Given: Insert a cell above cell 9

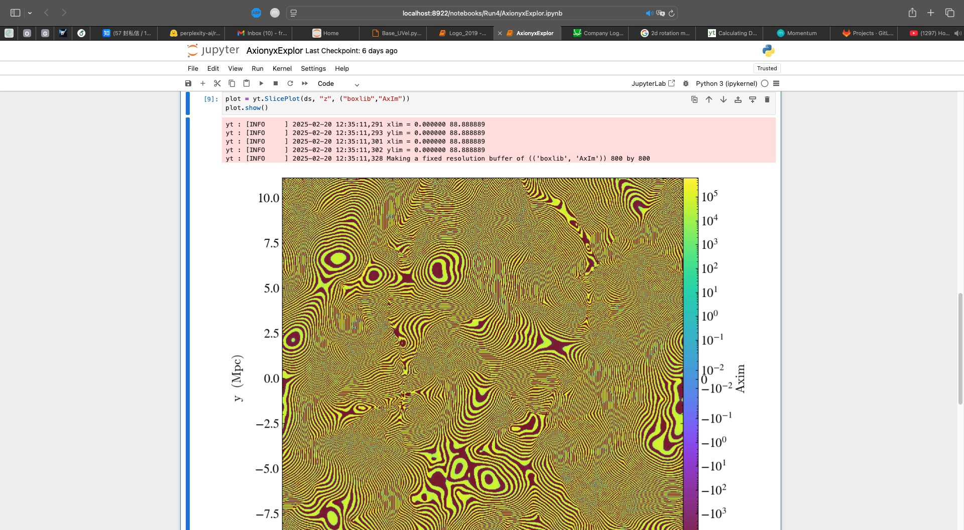Looking at the screenshot, I should (x=738, y=99).
